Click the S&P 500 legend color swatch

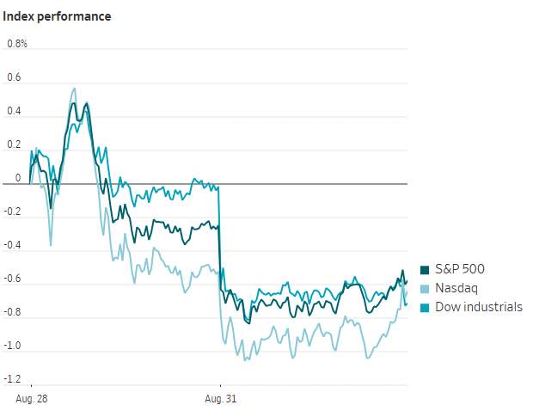(425, 270)
